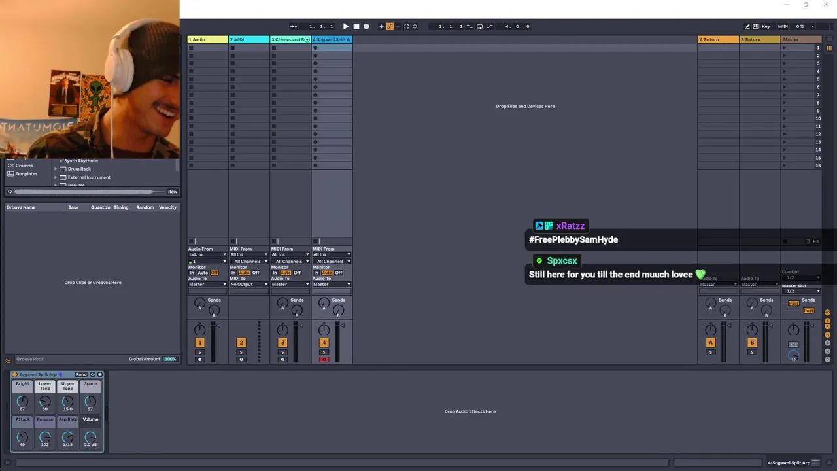Toggle Sends section show button

pyautogui.click(x=828, y=321)
